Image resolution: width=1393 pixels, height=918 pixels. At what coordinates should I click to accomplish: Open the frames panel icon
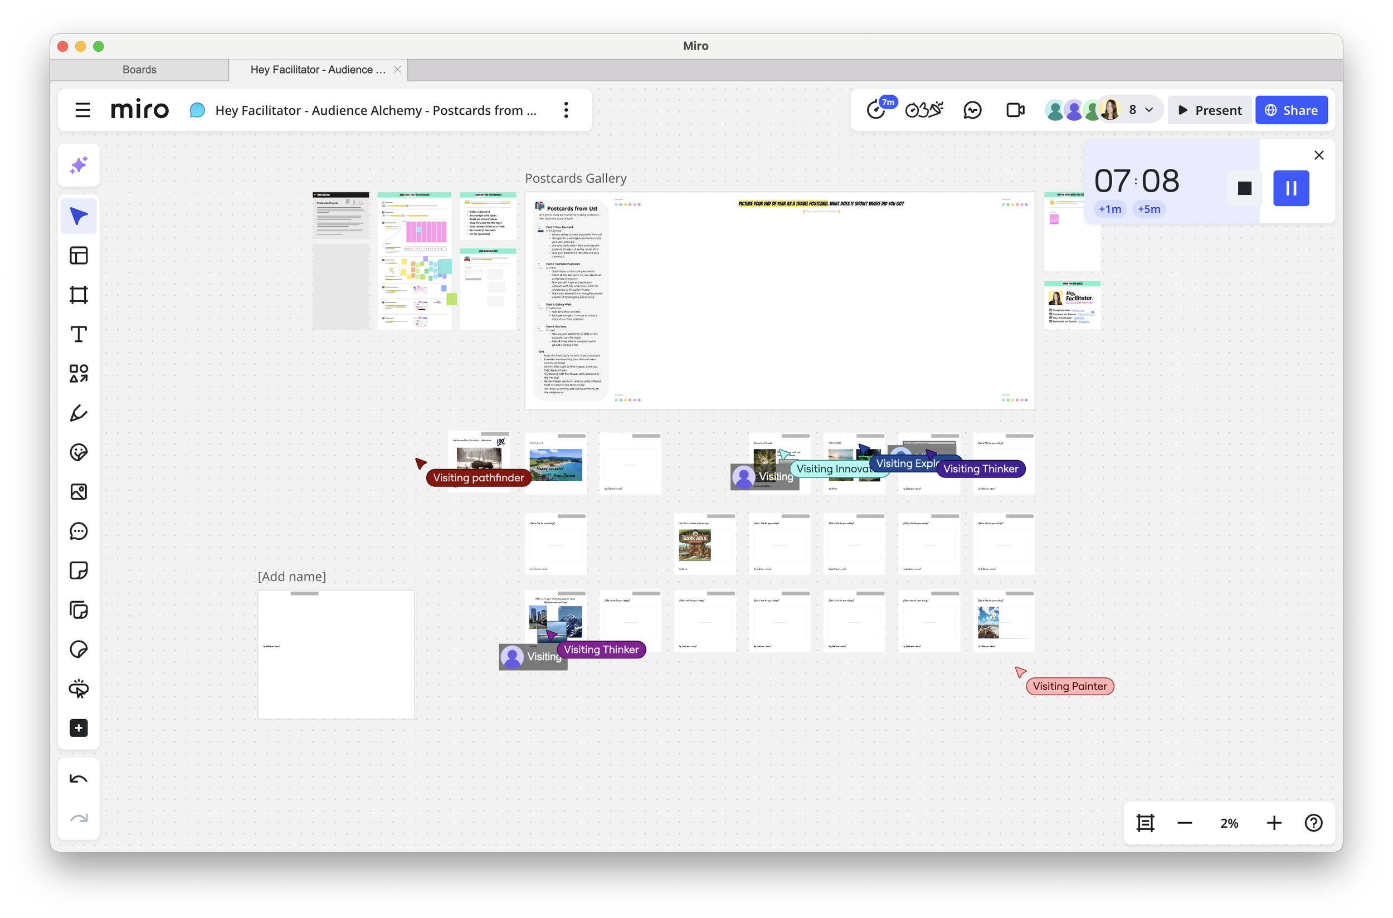(1144, 823)
